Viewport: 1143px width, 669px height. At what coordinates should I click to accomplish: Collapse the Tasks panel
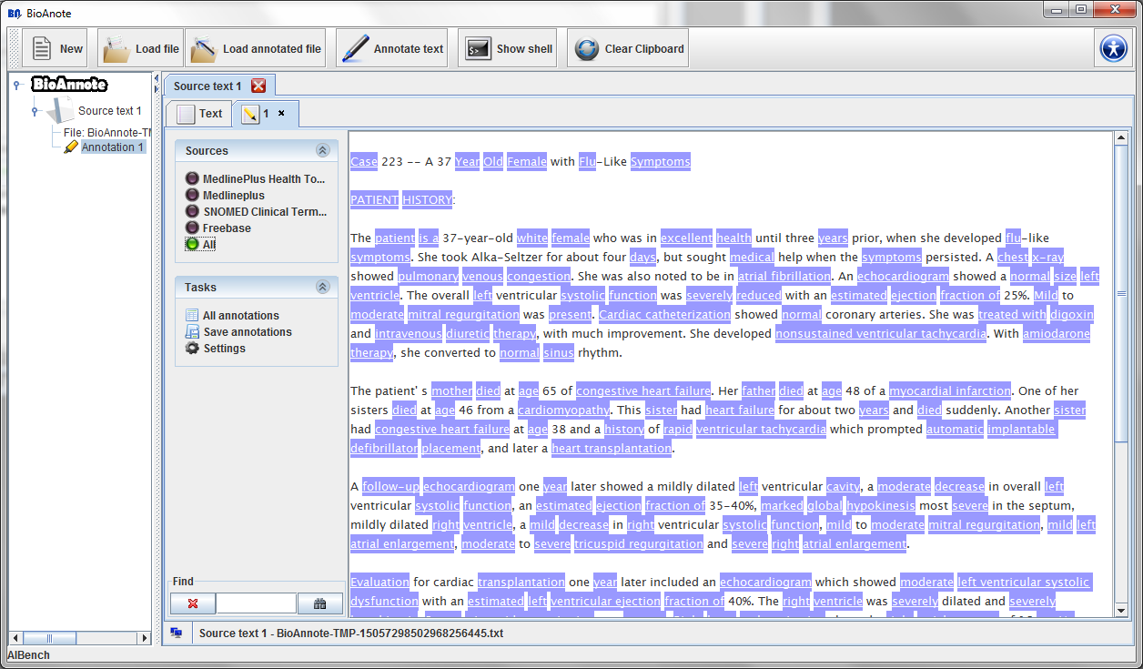(x=322, y=288)
